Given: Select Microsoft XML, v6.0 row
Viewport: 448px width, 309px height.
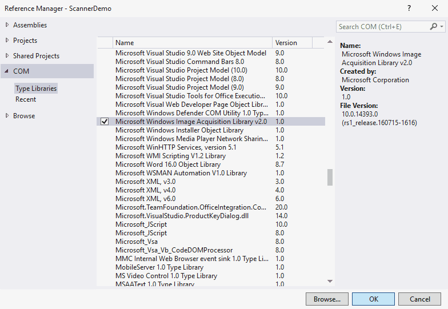Looking at the screenshot, I should click(x=211, y=199).
